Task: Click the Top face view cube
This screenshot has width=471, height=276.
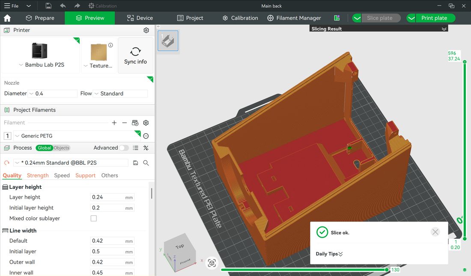Action: coord(180,247)
